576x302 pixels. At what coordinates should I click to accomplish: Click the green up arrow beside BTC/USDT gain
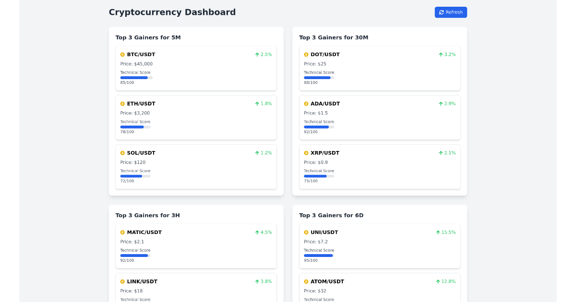[x=257, y=54]
